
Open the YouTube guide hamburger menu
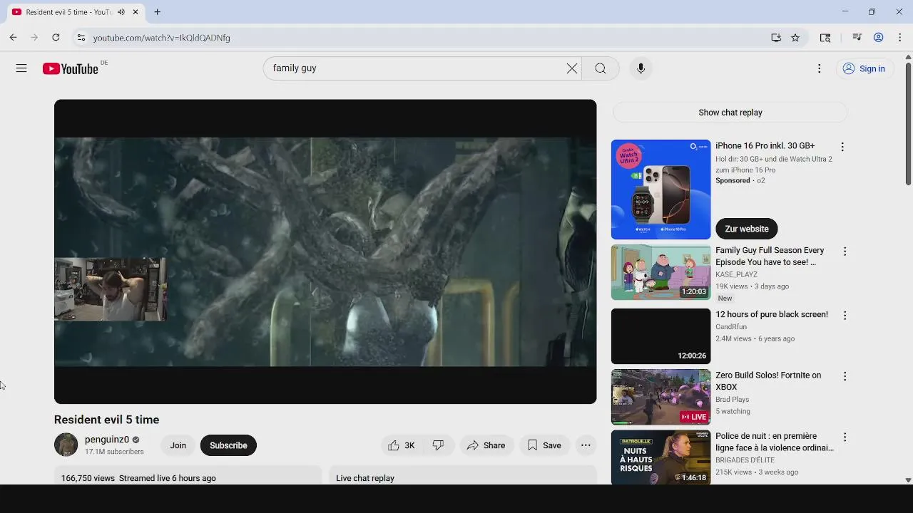coord(21,68)
